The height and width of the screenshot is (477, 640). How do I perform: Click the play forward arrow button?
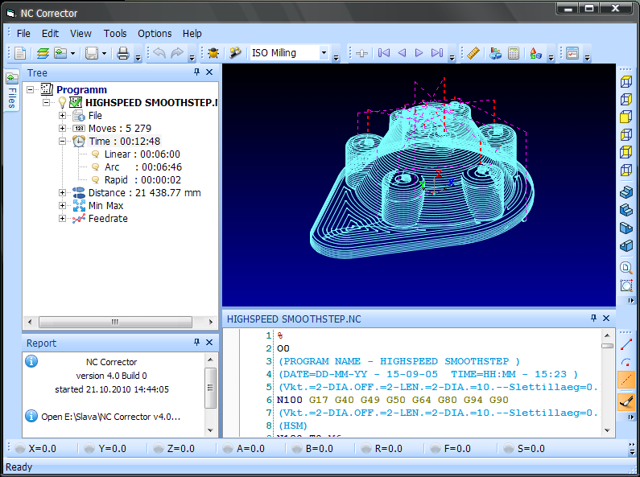(419, 53)
